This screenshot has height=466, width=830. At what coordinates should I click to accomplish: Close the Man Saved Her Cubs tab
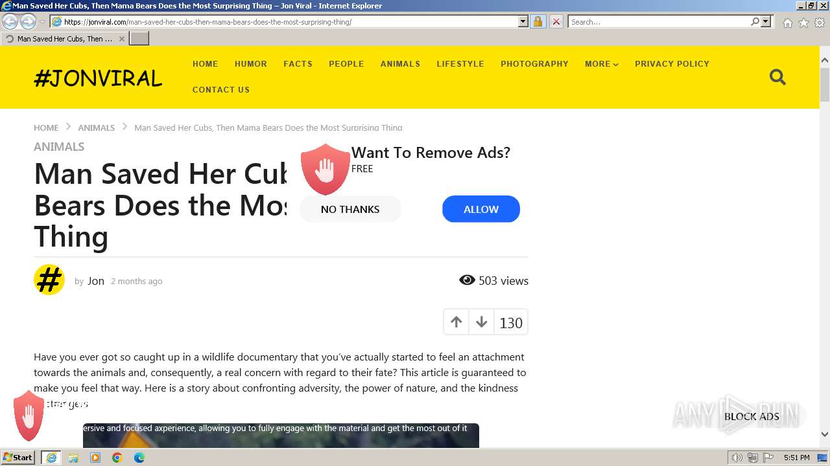[x=121, y=39]
